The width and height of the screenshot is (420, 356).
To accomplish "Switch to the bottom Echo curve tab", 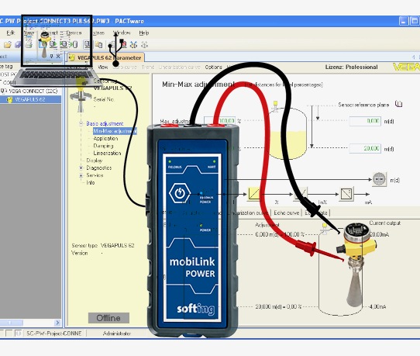I will pos(287,213).
